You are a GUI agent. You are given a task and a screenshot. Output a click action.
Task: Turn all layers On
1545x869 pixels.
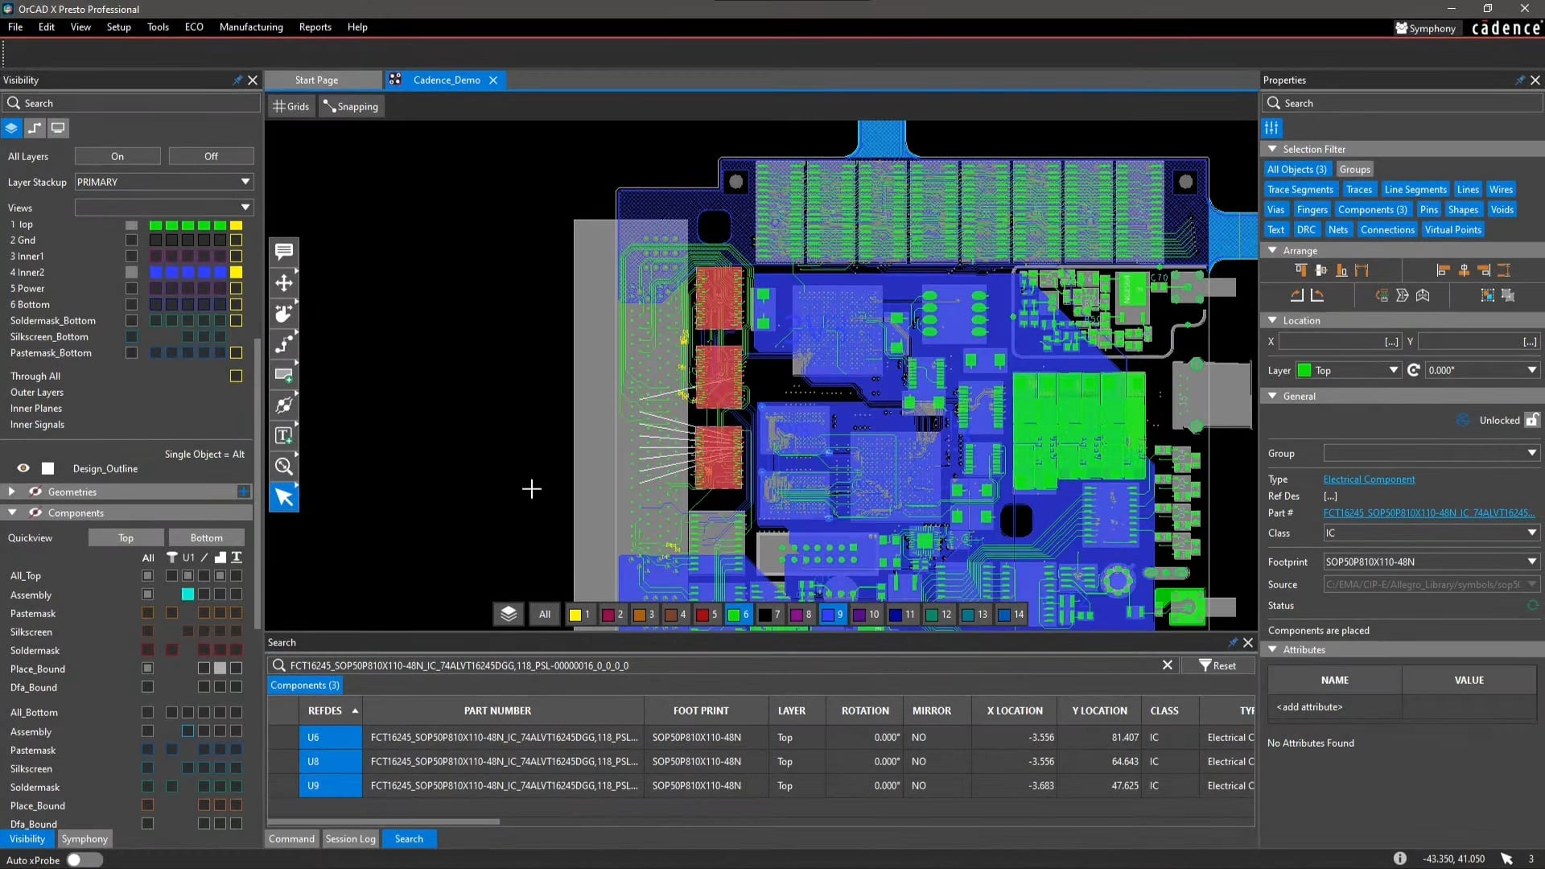[117, 156]
